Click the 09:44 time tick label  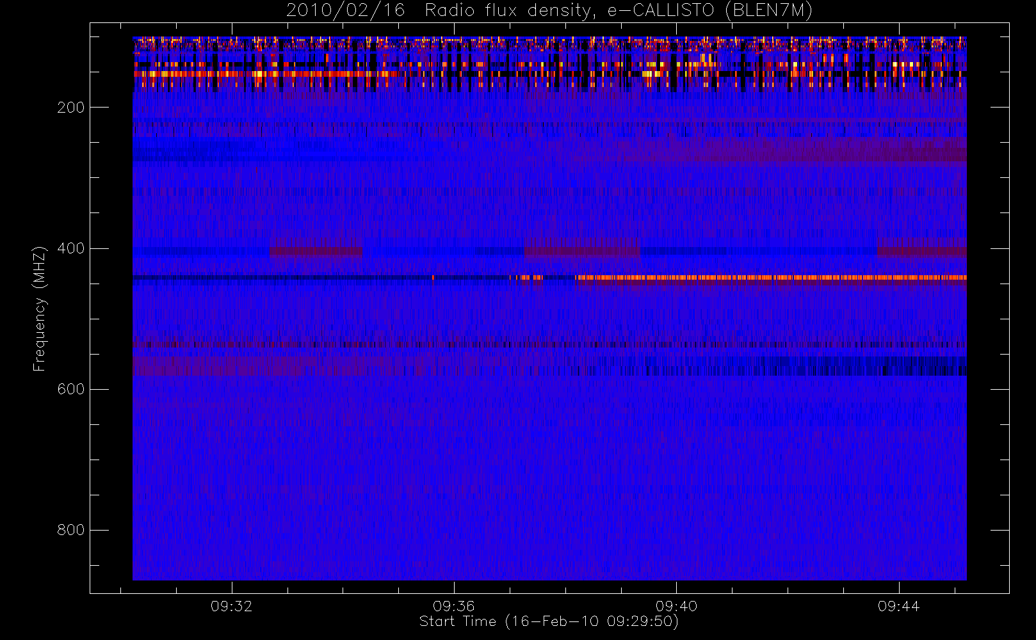click(x=899, y=606)
